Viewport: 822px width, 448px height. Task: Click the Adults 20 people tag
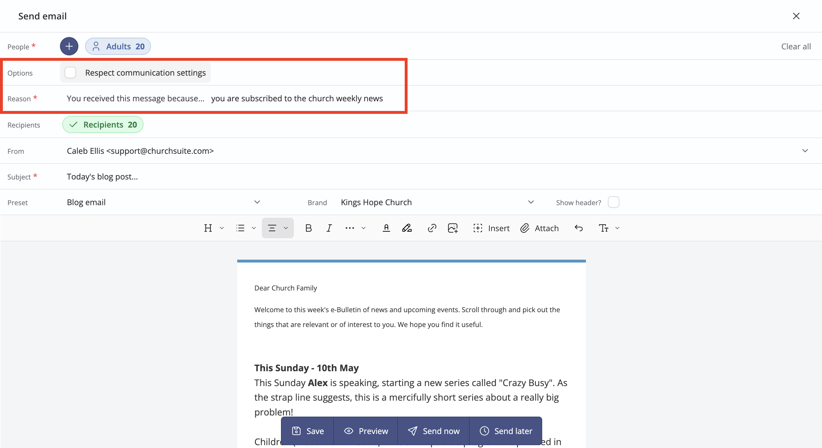coord(118,46)
